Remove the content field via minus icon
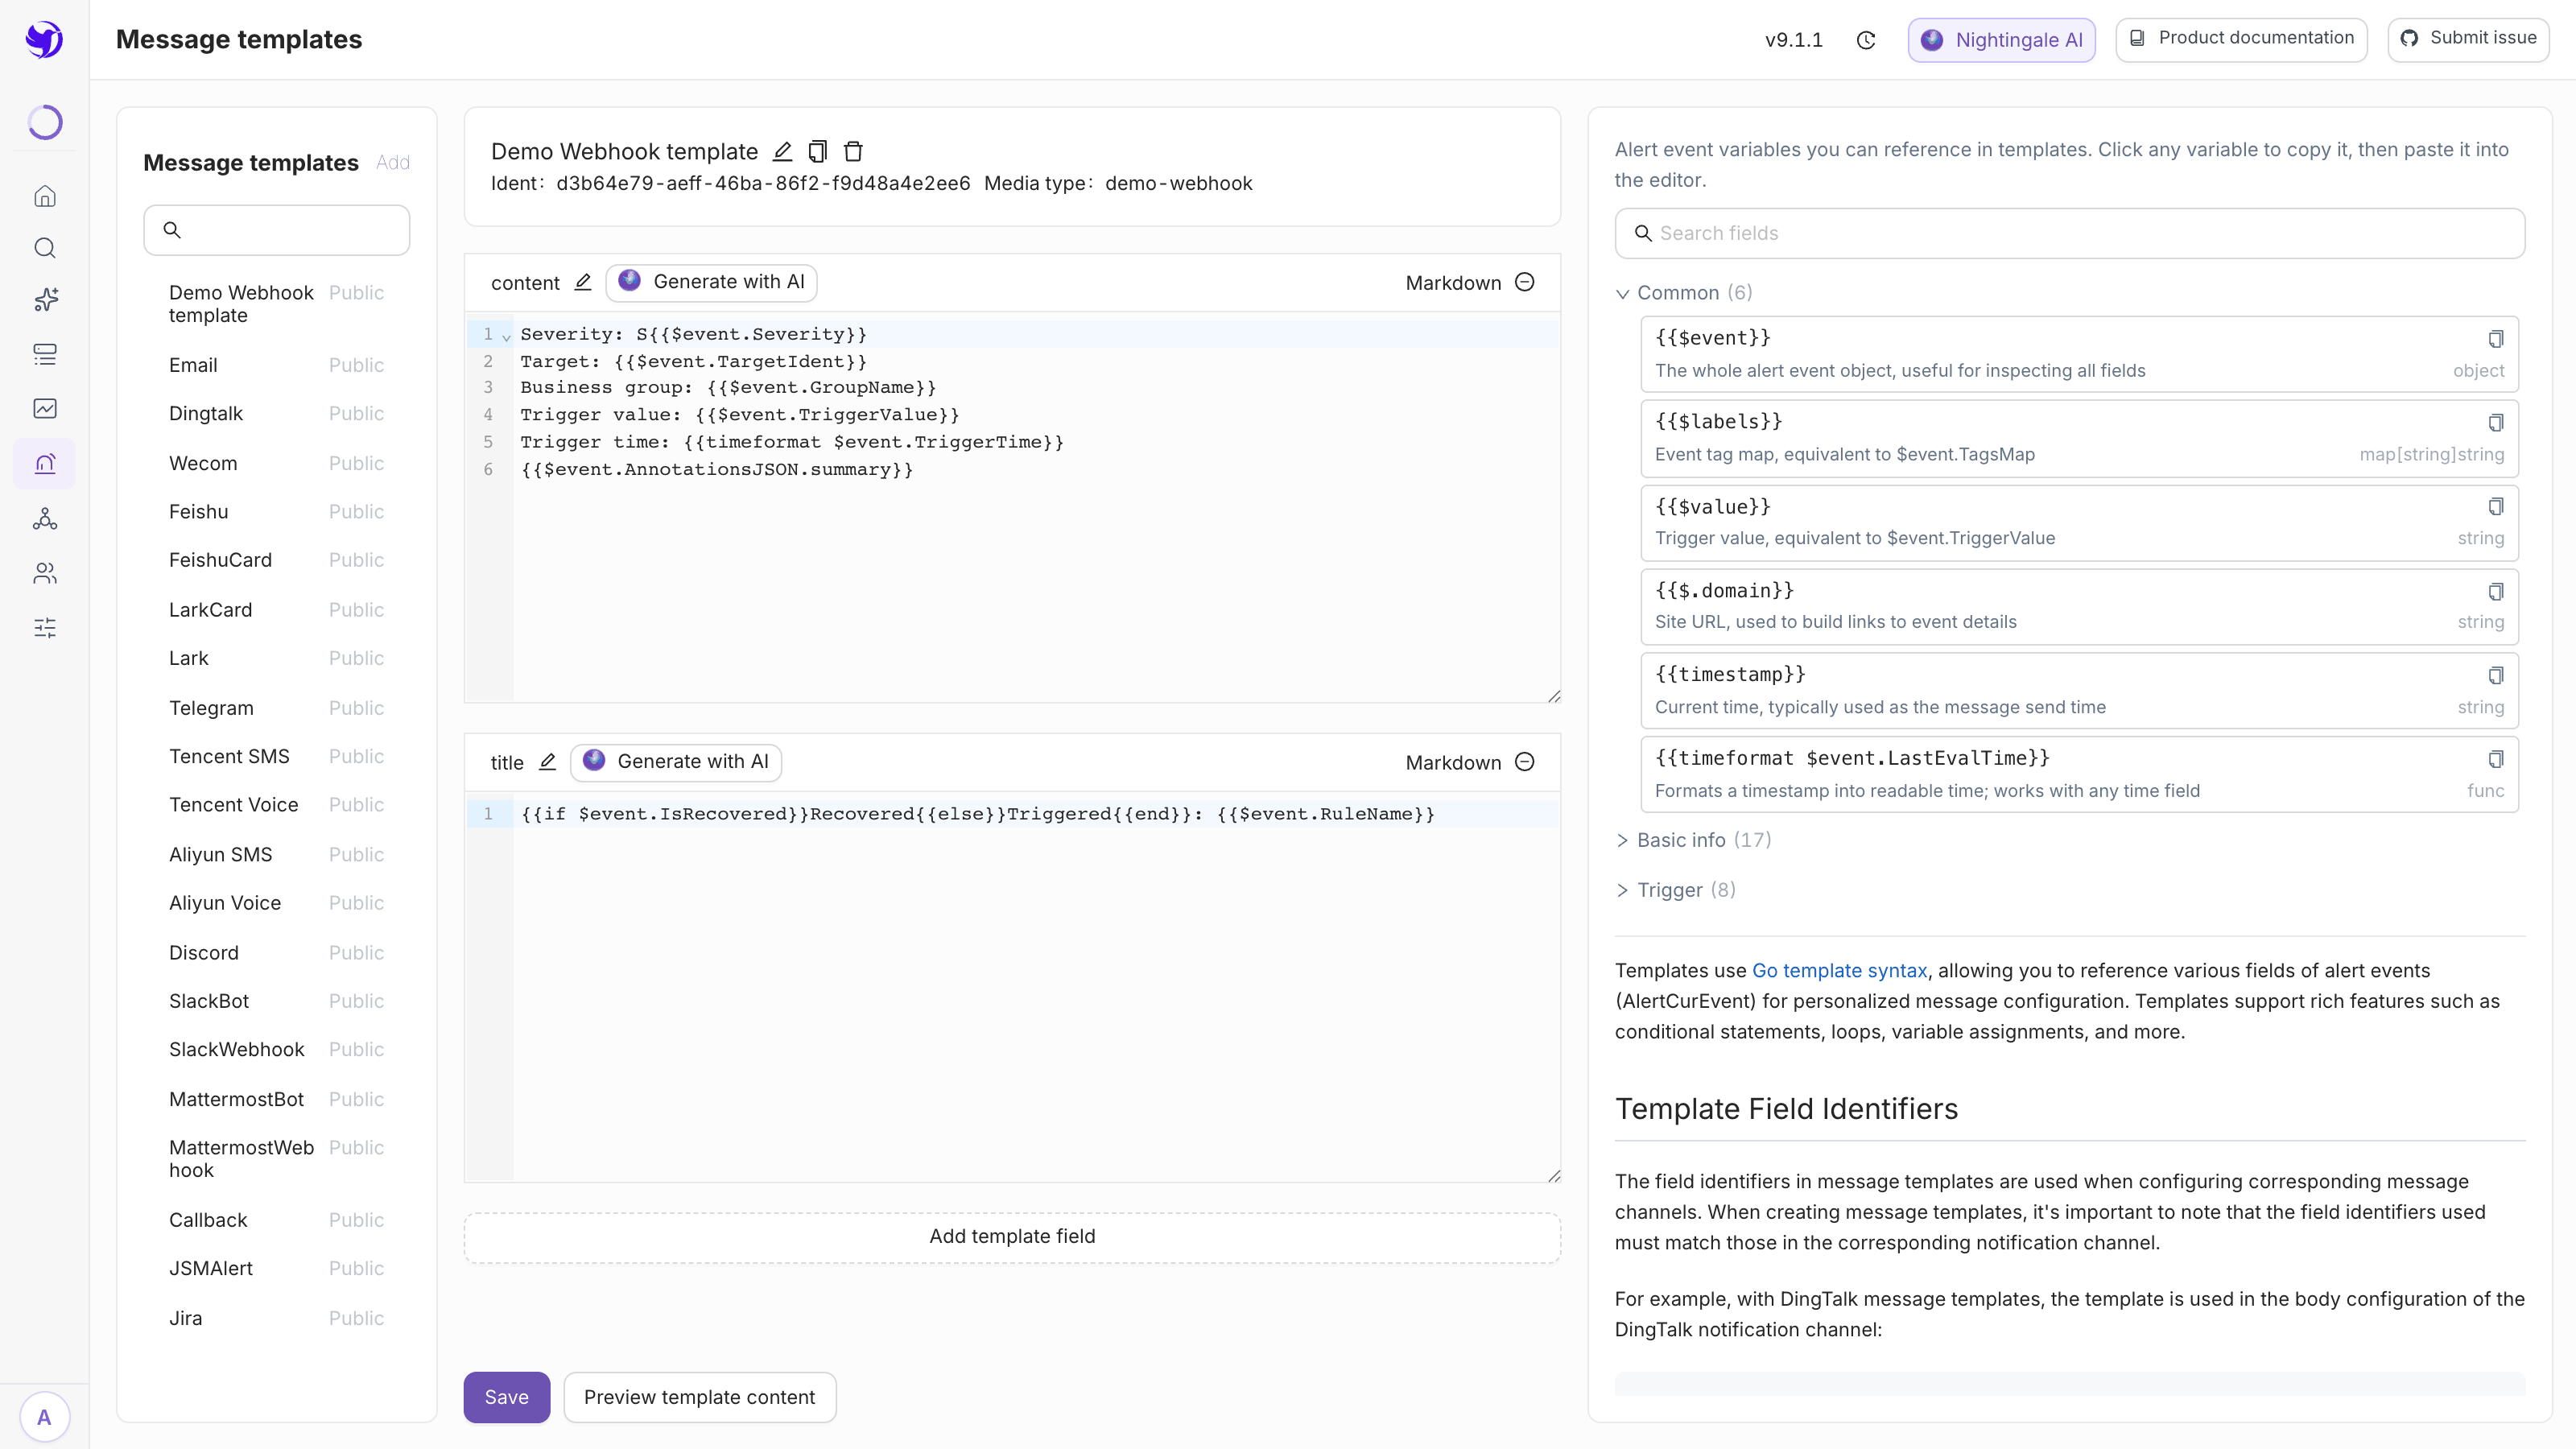 pos(1525,282)
